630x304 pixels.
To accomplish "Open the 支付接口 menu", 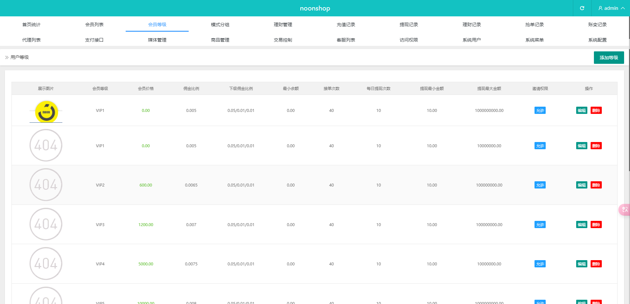I will (94, 40).
